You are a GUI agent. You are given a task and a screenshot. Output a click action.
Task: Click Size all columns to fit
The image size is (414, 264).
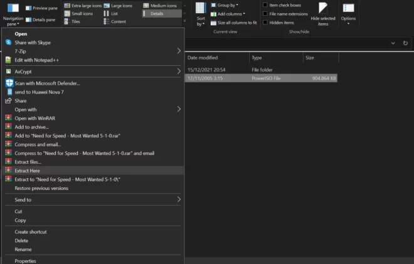(234, 23)
